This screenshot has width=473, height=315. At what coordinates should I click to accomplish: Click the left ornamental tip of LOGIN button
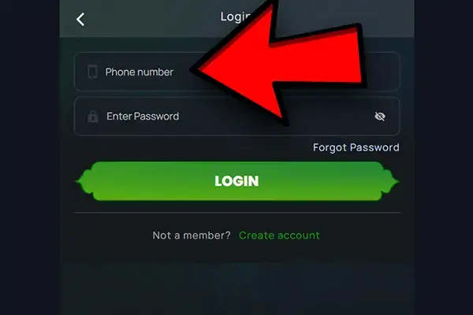84,181
